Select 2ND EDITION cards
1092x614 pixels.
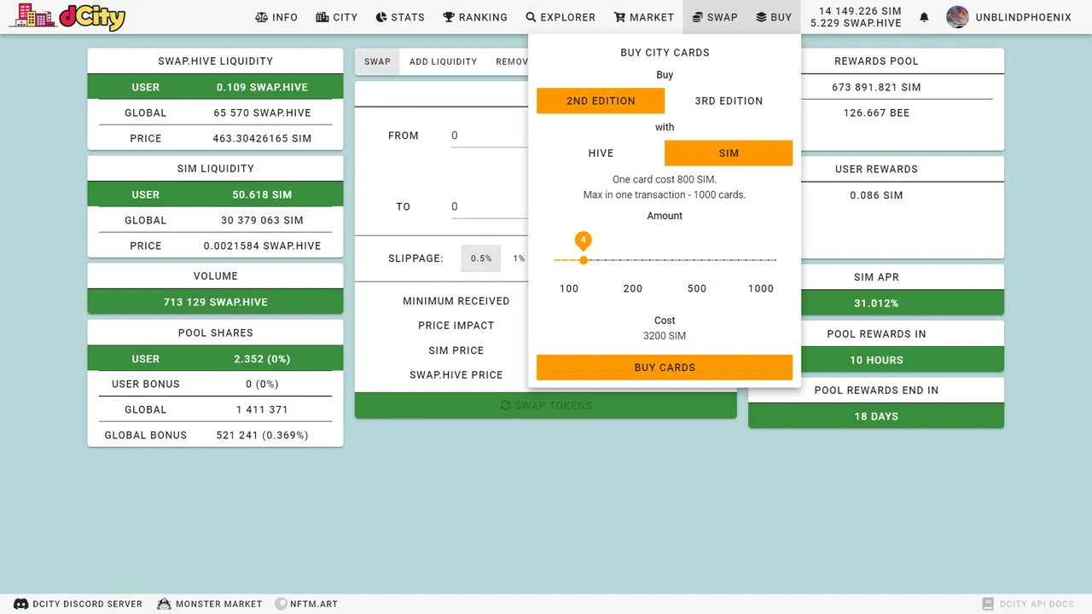(x=601, y=101)
